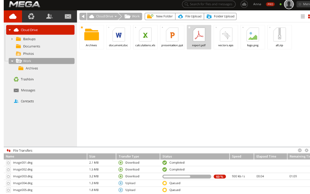The height and width of the screenshot is (194, 310).
Task: Switch to list view icon
Action: tap(303, 17)
